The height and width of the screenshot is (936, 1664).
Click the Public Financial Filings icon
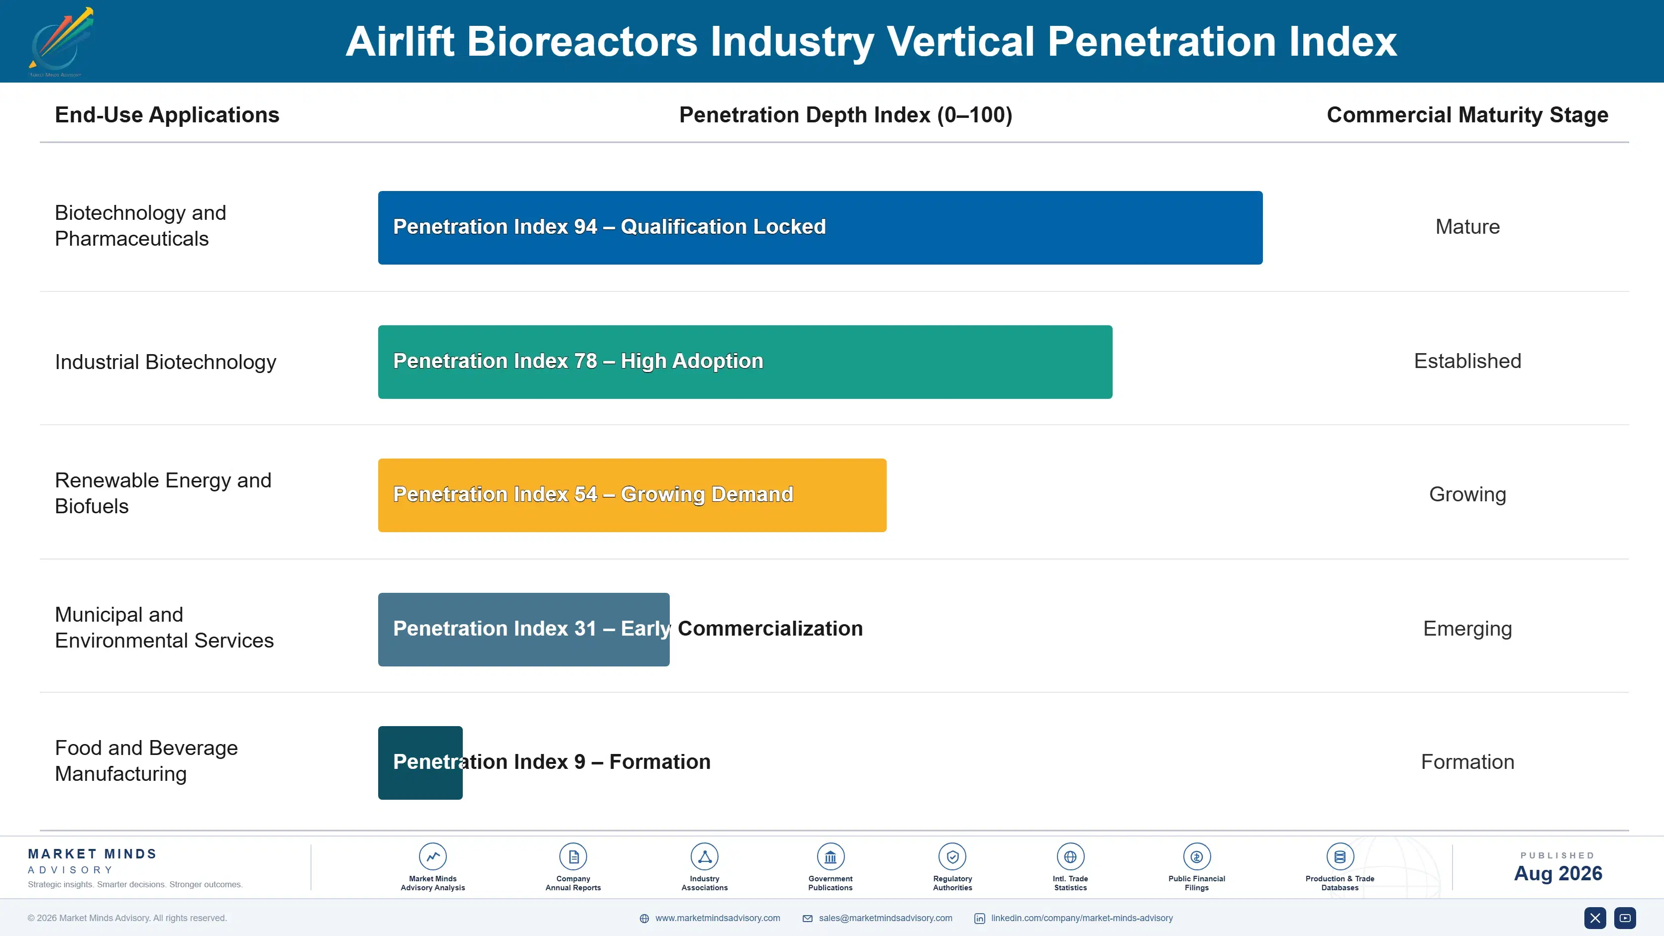click(1196, 856)
